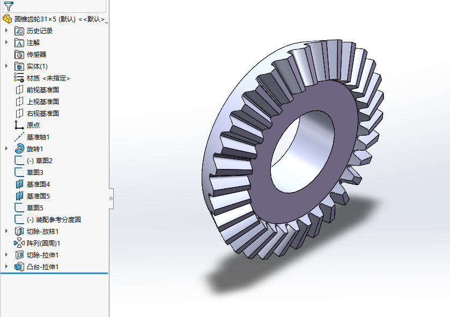Screen dimensions: 450x317
Task: Select the 原点 label
Action: coord(33,125)
